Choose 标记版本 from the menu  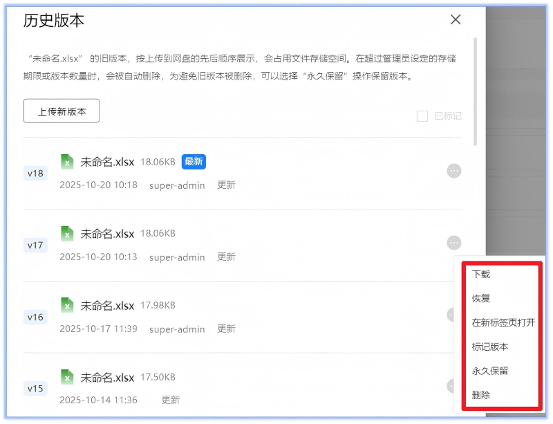point(490,347)
